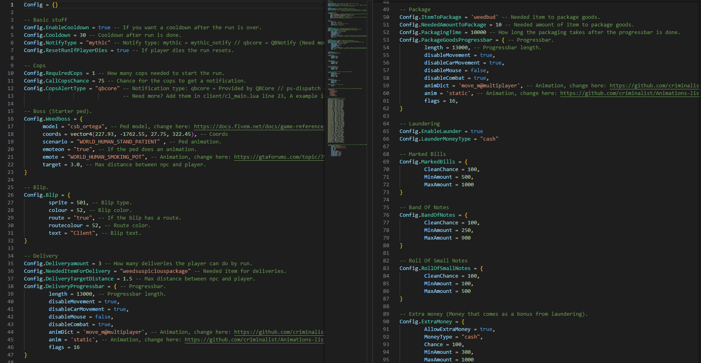Open the github Animations link on line 45
This screenshot has height=363, width=701.
click(x=254, y=340)
